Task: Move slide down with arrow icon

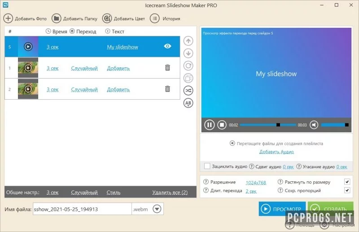Action: (188, 53)
